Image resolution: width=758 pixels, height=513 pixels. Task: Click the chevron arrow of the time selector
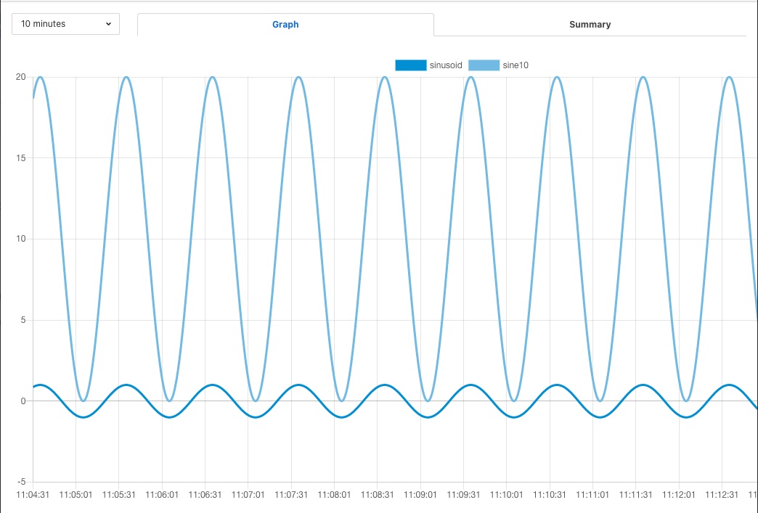point(108,24)
